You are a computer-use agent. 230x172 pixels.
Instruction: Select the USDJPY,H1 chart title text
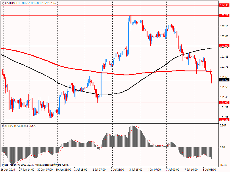[x=12, y=3]
